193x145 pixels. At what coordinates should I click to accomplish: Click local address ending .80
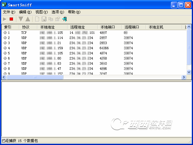pos(50,58)
